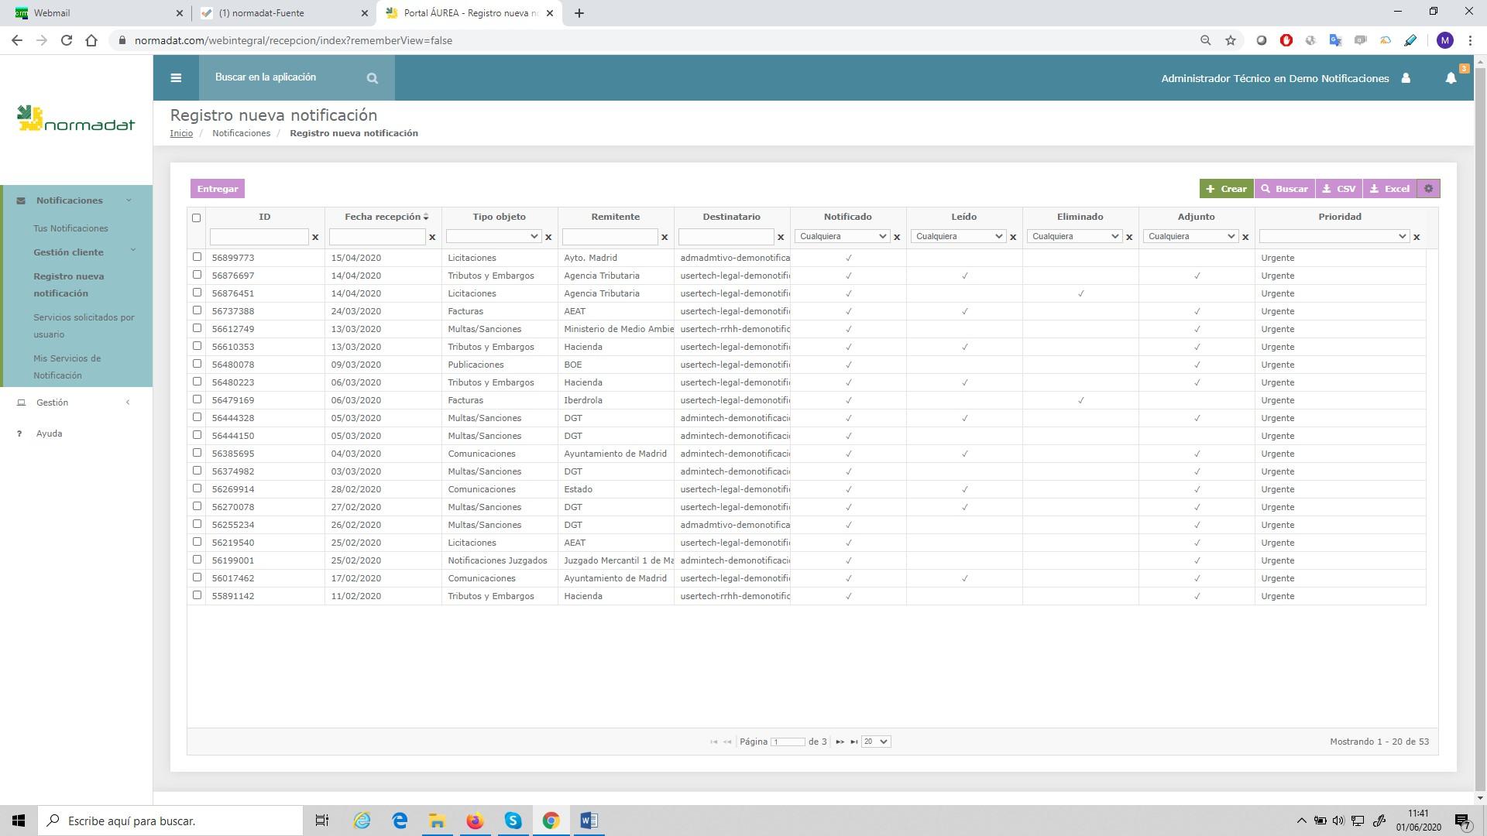
Task: Clear the Notificado filter
Action: tap(897, 238)
